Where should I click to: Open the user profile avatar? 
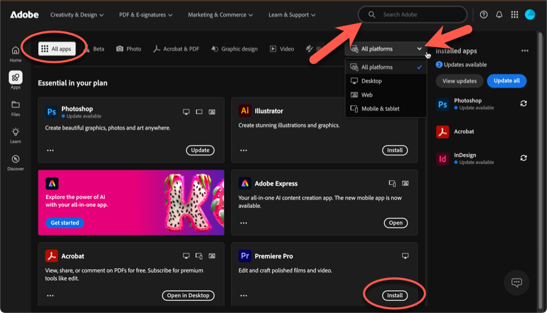pyautogui.click(x=530, y=15)
